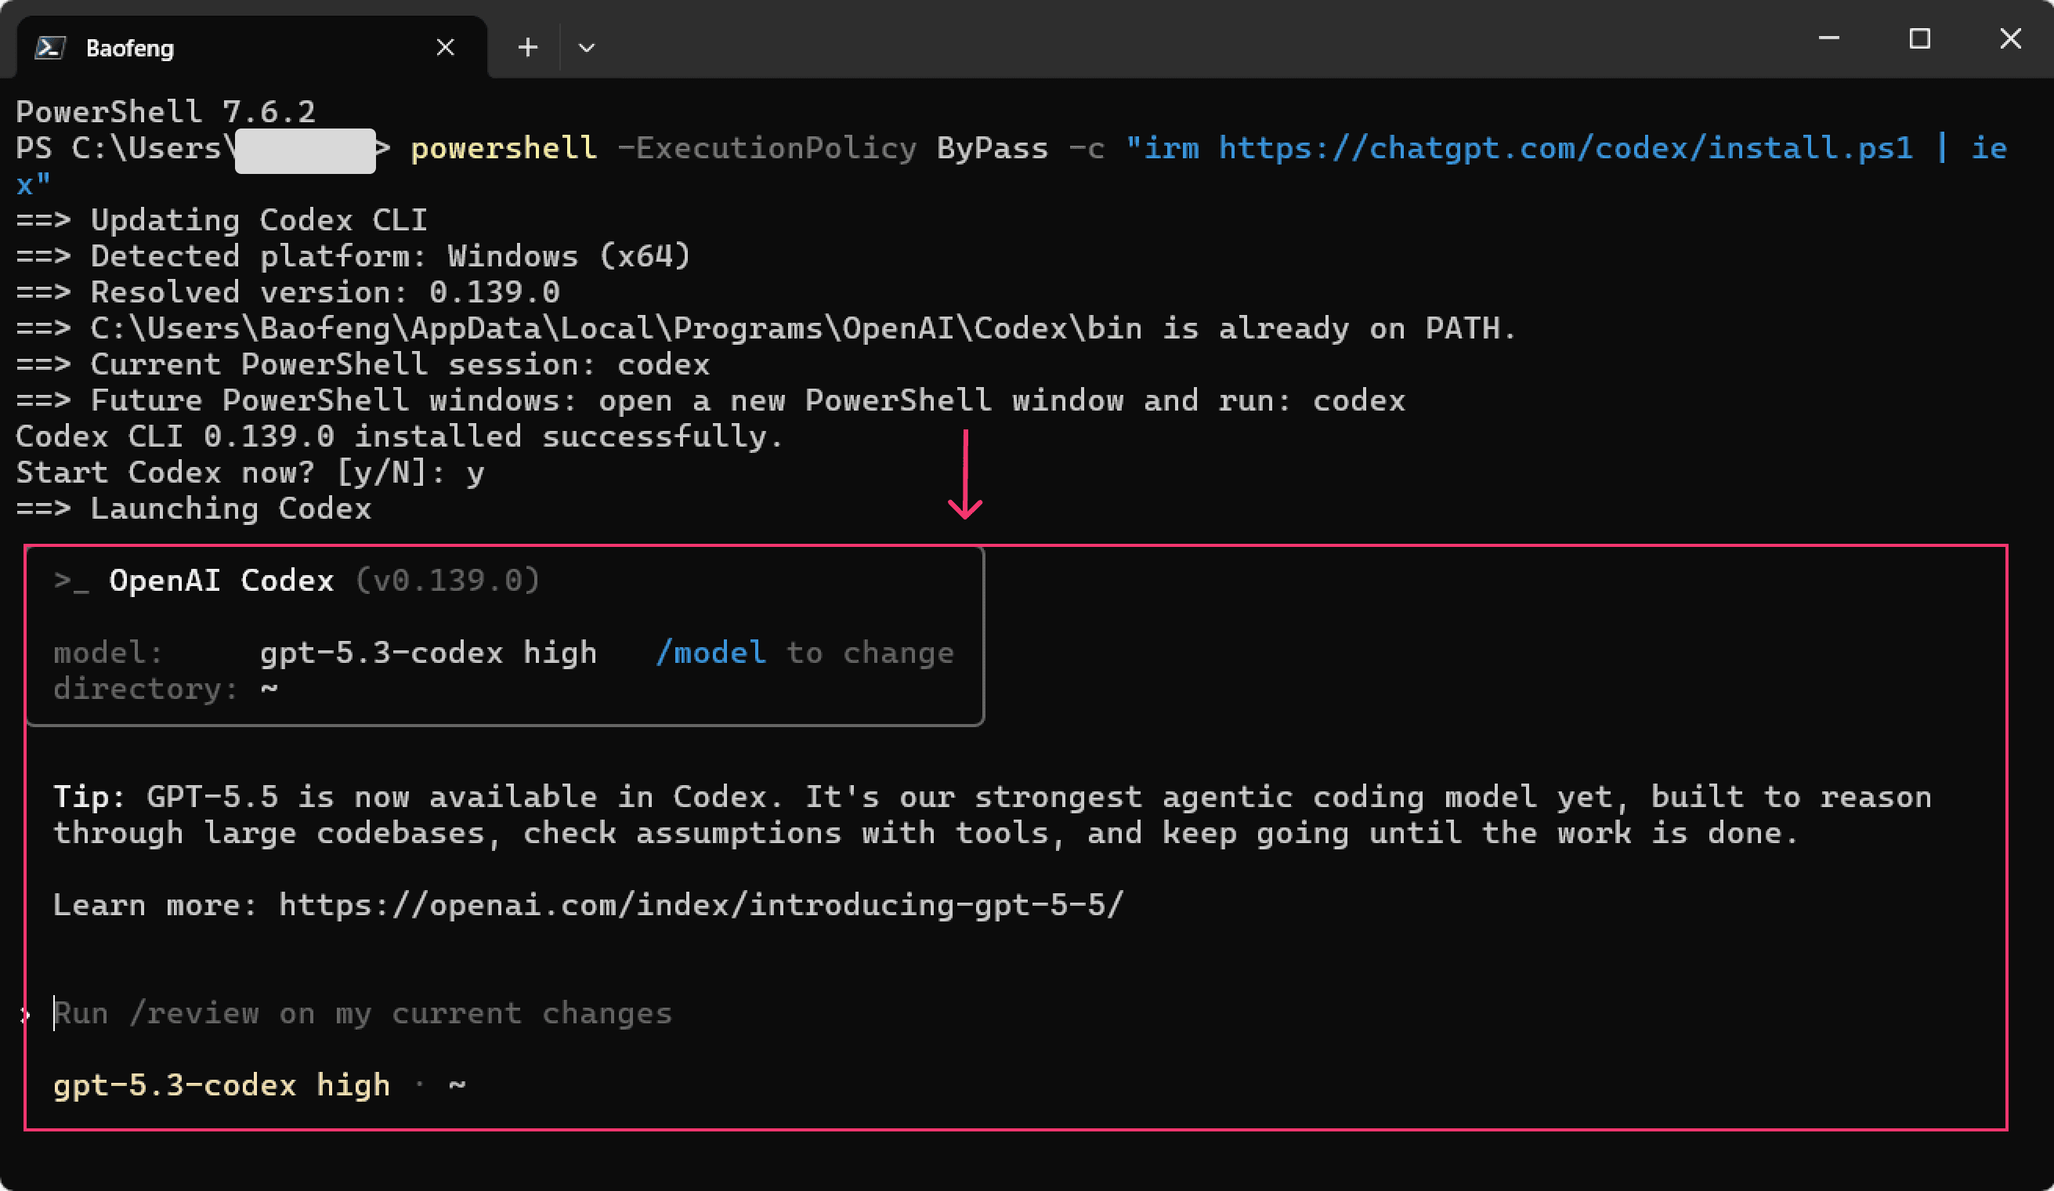Click the 'Tip:' label text
Image resolution: width=2054 pixels, height=1191 pixels.
coord(89,796)
